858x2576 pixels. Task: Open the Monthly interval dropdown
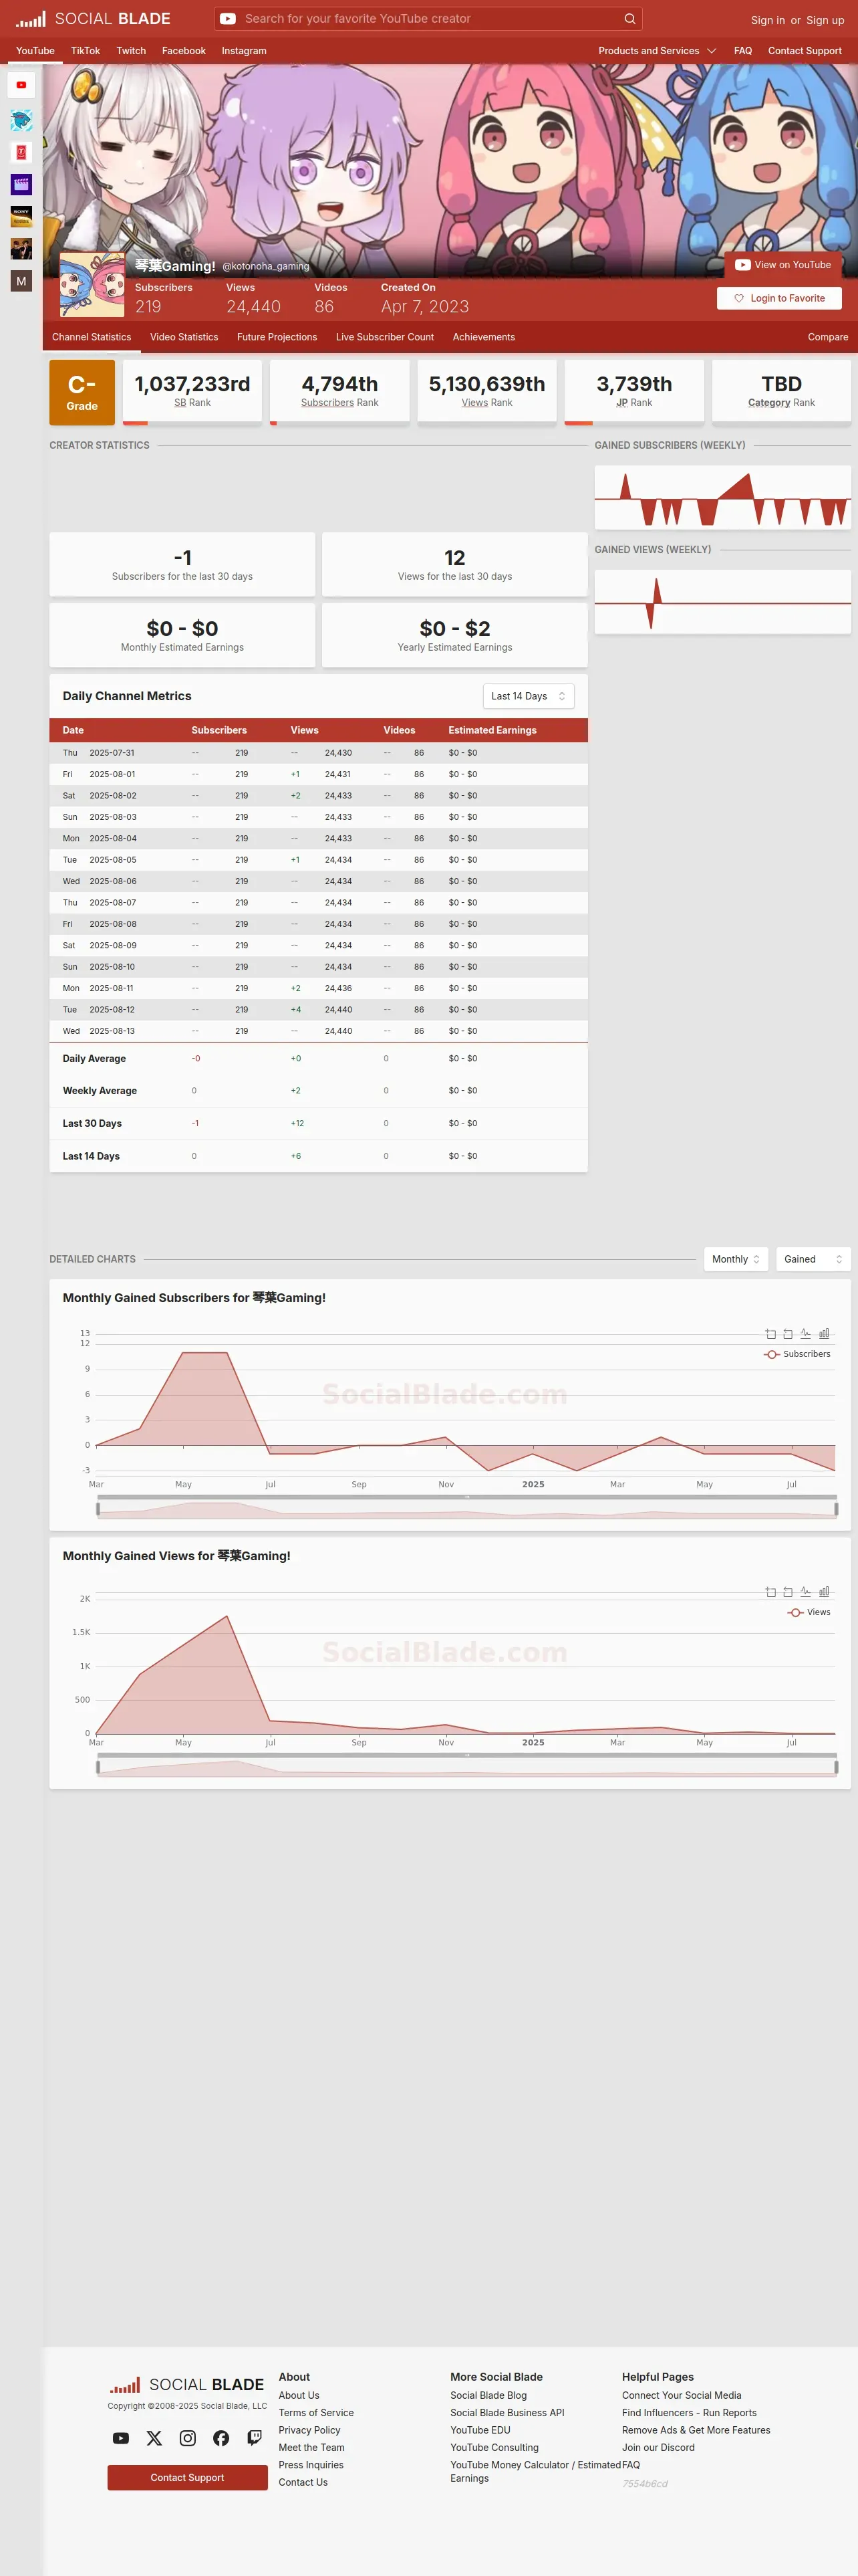[736, 1259]
